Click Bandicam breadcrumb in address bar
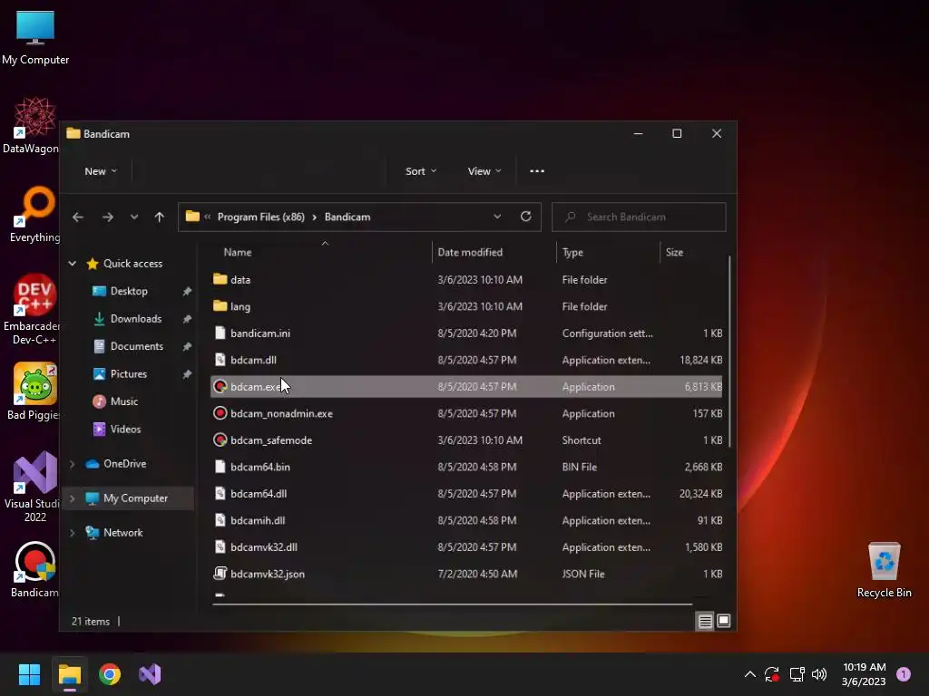The height and width of the screenshot is (696, 929). 347,217
